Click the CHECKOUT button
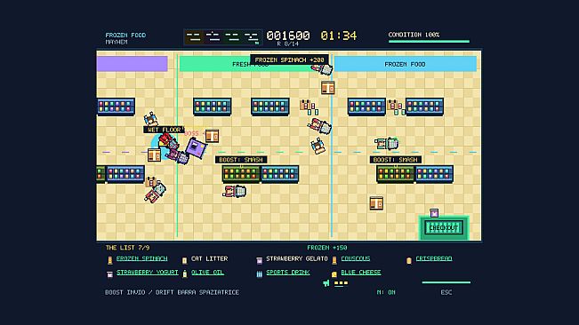 [x=444, y=227]
